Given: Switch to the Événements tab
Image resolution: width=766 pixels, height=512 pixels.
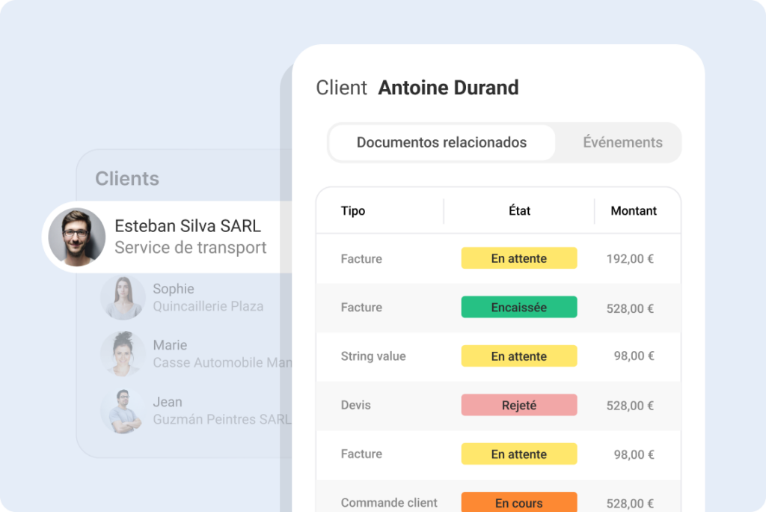Looking at the screenshot, I should pyautogui.click(x=622, y=142).
